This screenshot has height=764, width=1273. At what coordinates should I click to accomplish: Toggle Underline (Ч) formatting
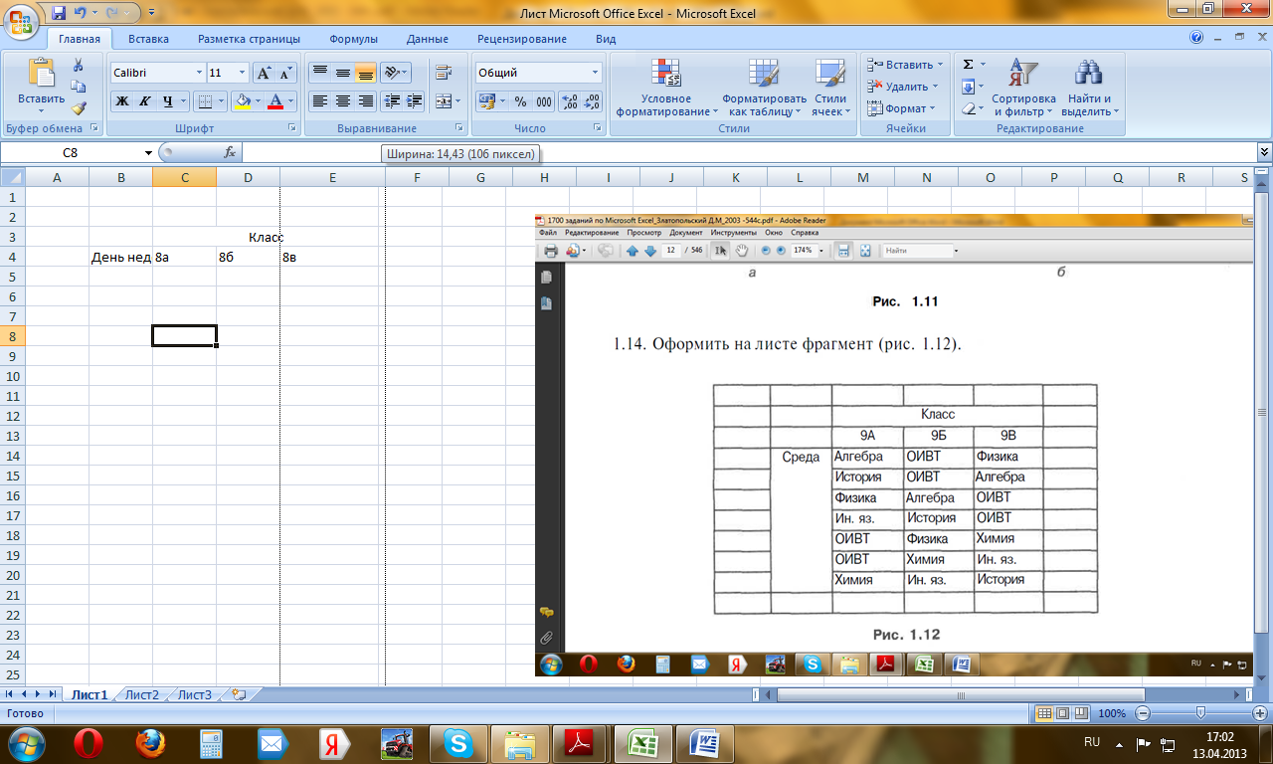tap(168, 101)
